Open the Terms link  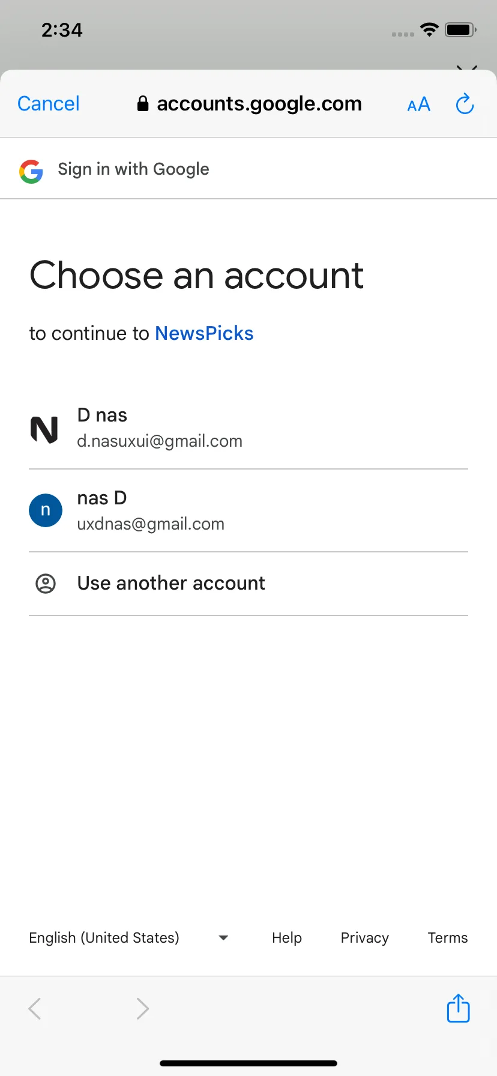(448, 938)
